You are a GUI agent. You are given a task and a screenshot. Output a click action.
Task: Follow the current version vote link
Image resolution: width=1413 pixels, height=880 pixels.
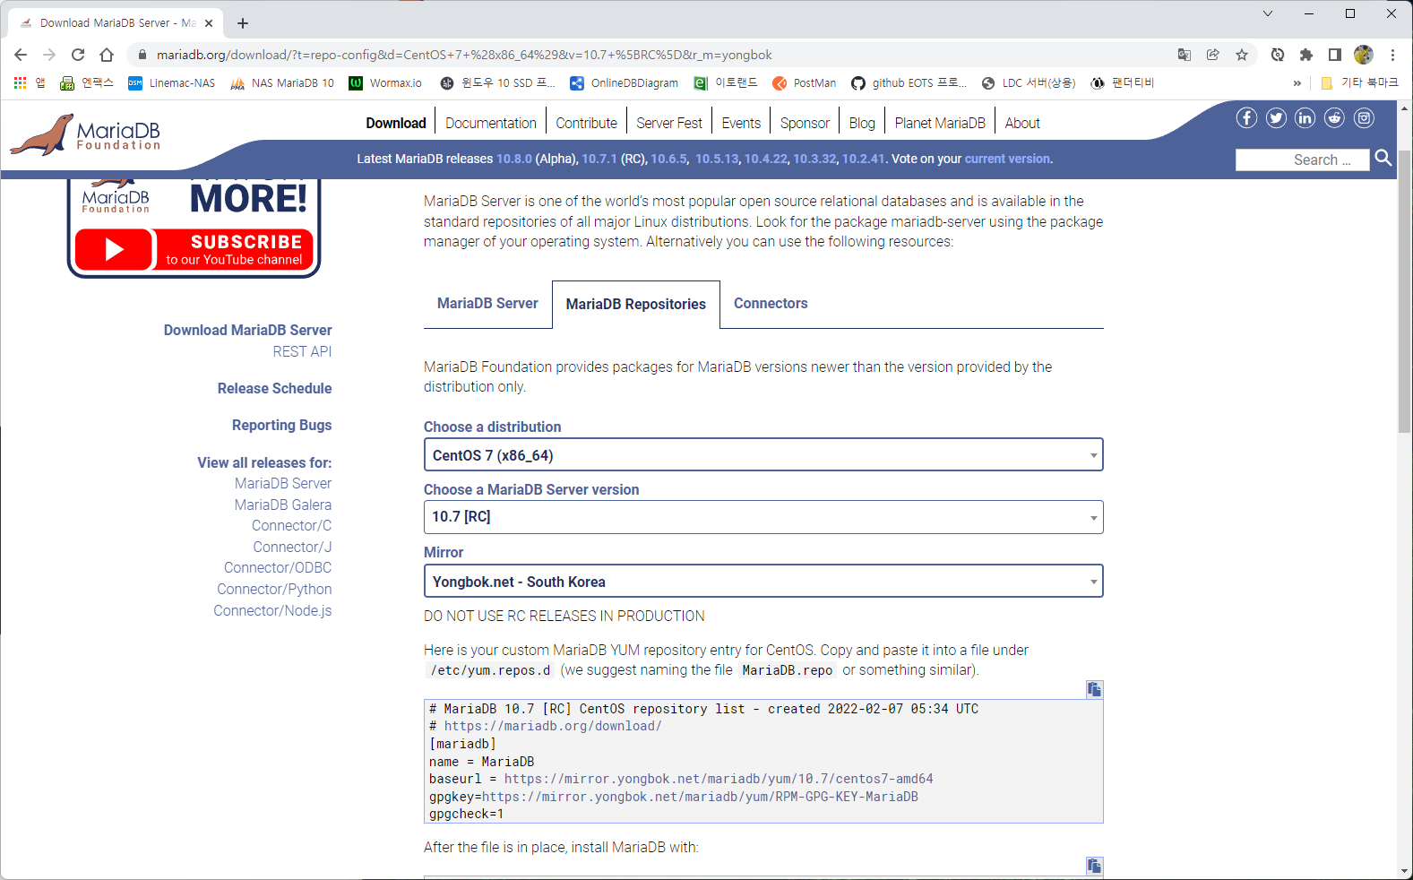pos(1007,159)
